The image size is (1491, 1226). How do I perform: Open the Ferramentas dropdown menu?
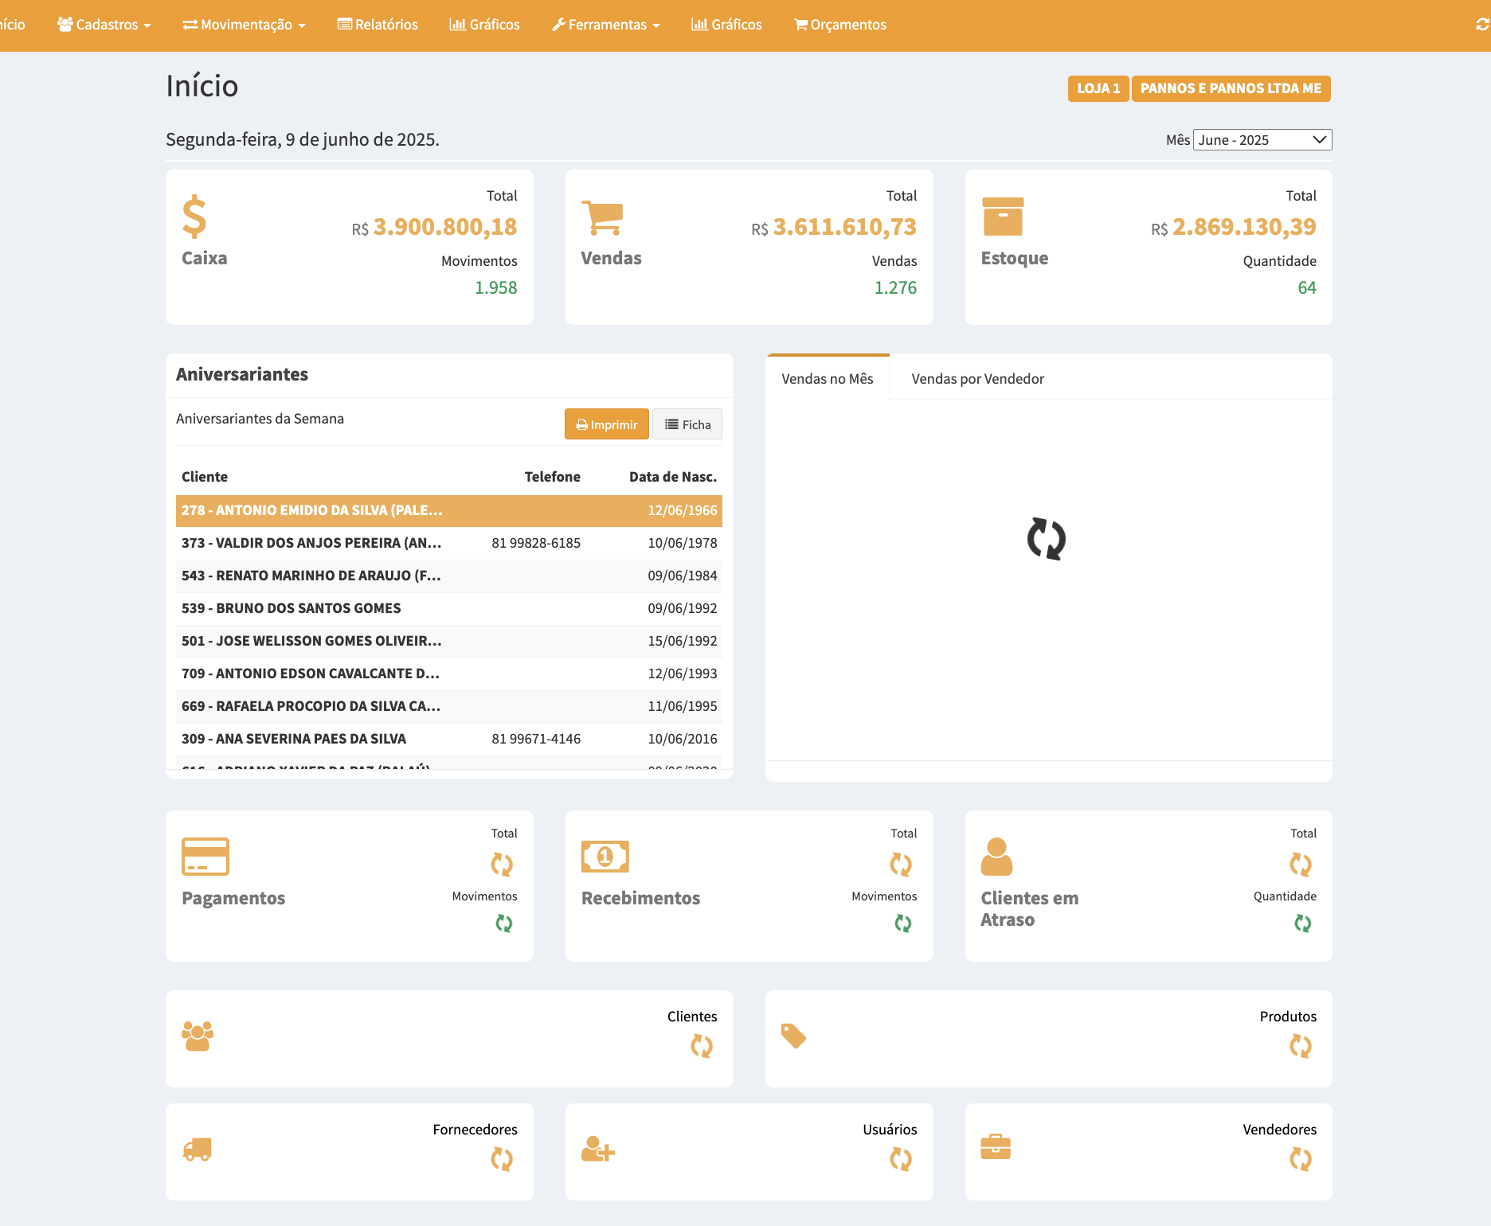click(606, 25)
